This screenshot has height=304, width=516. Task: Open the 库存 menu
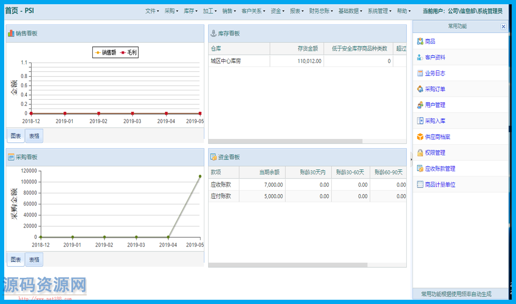coord(191,11)
